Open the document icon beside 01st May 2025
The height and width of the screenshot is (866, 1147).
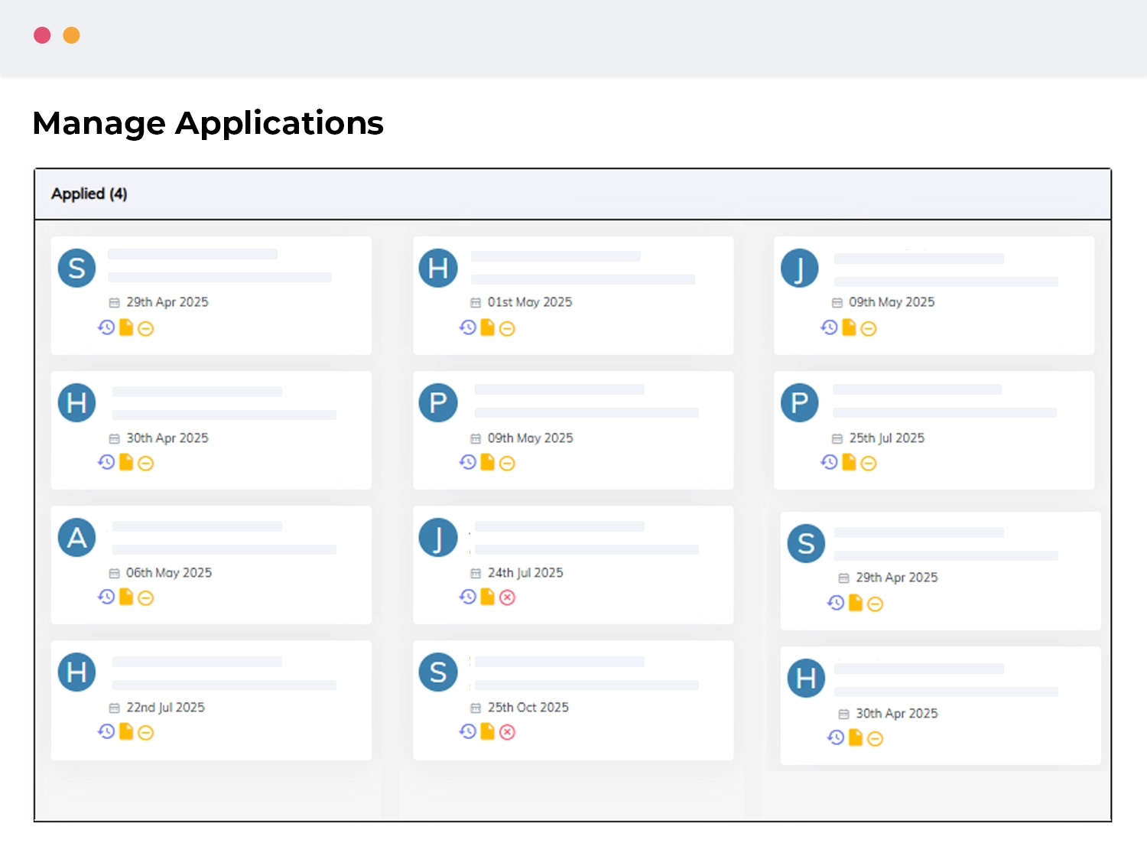(487, 327)
